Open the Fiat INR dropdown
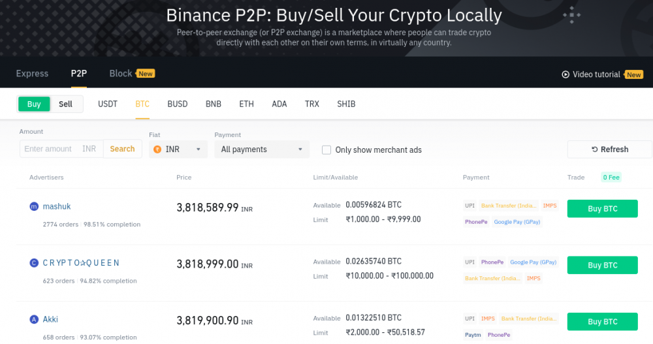 (x=178, y=149)
